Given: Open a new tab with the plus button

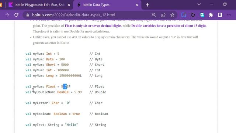Looking at the screenshot, I should pyautogui.click(x=147, y=5).
